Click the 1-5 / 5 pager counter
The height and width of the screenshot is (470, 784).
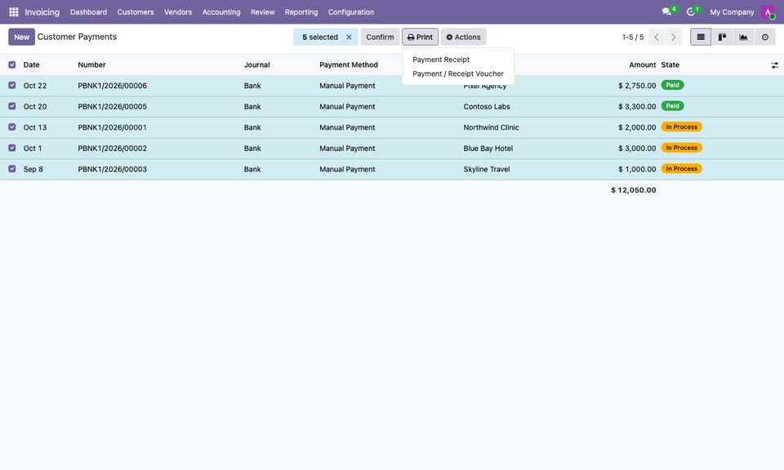click(x=633, y=37)
